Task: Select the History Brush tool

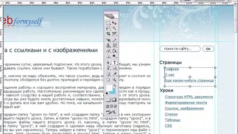Action: 115,45
